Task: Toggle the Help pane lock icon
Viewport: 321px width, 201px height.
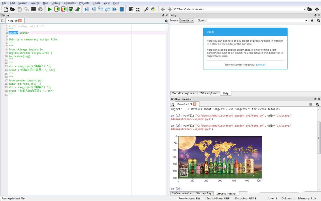Action: point(312,20)
